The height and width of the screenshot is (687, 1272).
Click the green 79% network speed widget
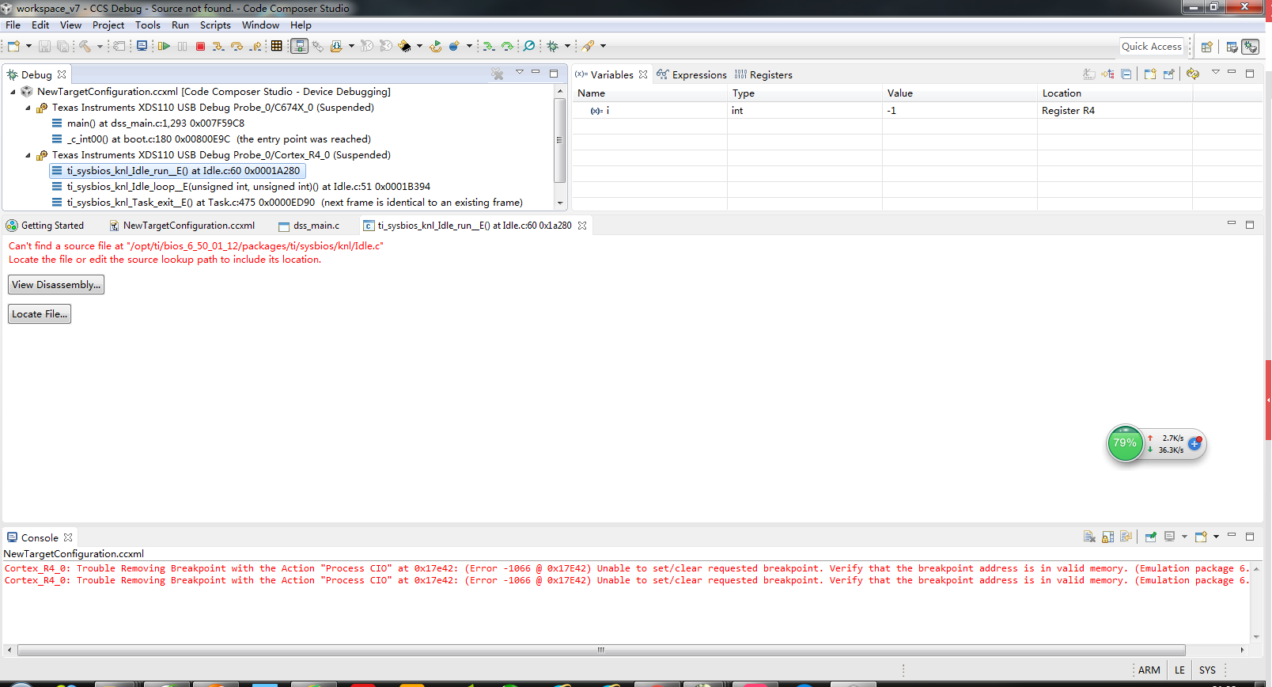[1125, 443]
